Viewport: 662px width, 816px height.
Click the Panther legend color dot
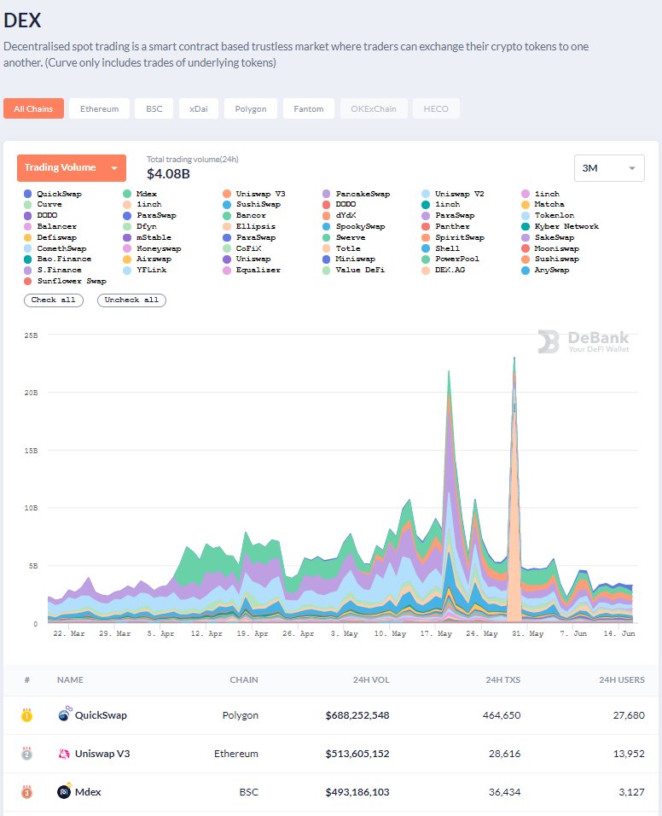[x=426, y=226]
